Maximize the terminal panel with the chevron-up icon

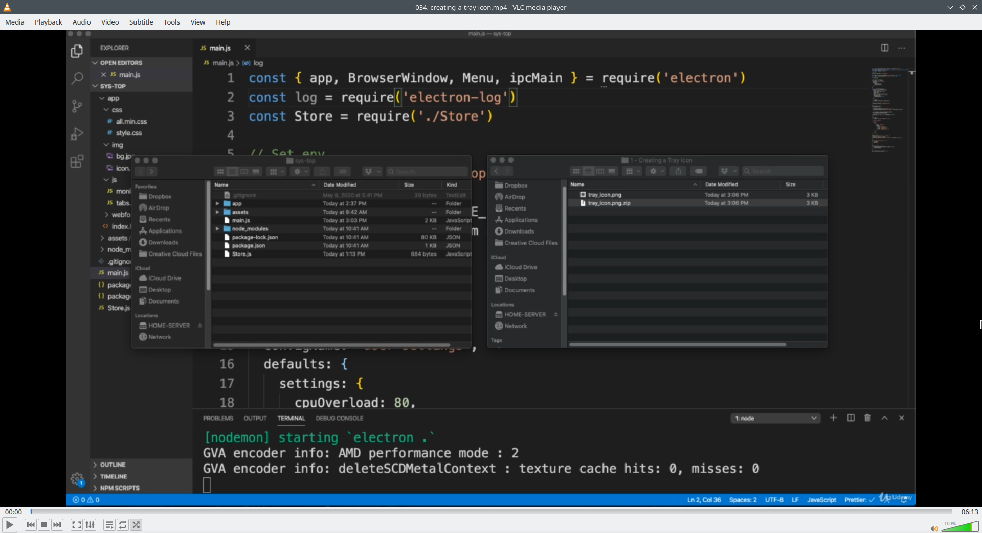point(885,418)
